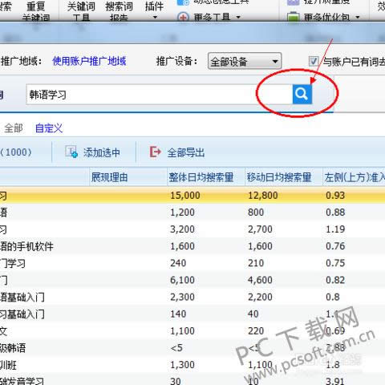Screen dimensions: 385x385
Task: Switch to the 自定义 tab
Action: 49,128
